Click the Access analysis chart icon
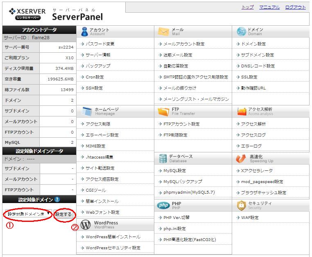Screen dimensions: 312x257 pyautogui.click(x=242, y=112)
